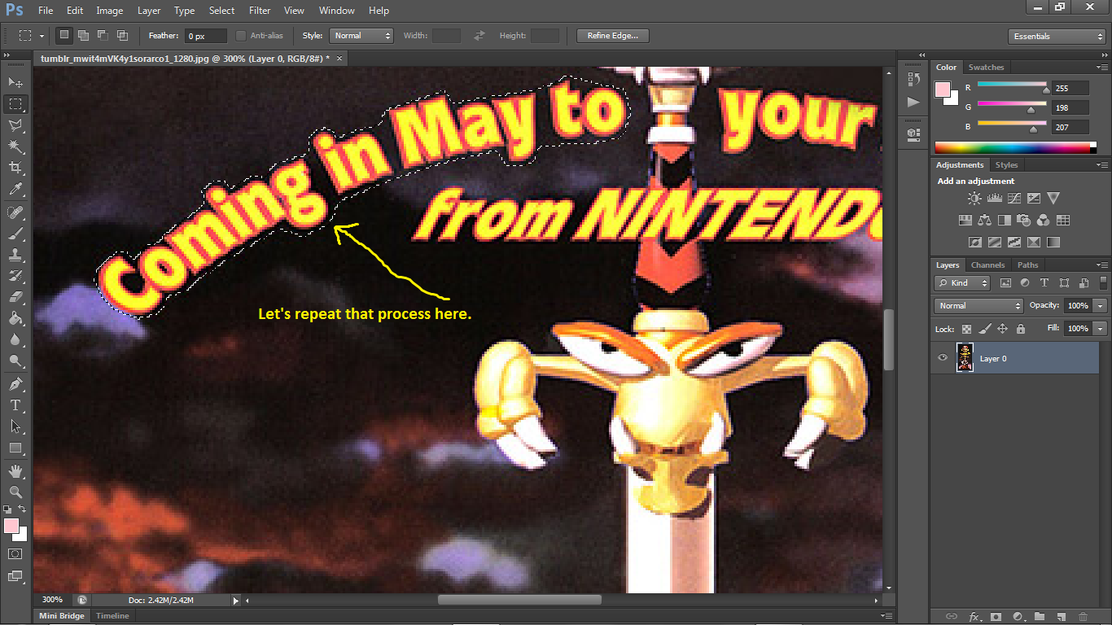1112x625 pixels.
Task: Select the Hand tool
Action: (x=15, y=471)
